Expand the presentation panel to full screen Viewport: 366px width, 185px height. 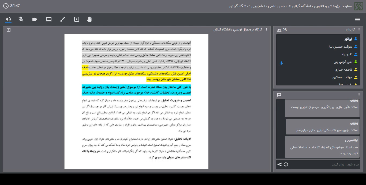(9, 30)
